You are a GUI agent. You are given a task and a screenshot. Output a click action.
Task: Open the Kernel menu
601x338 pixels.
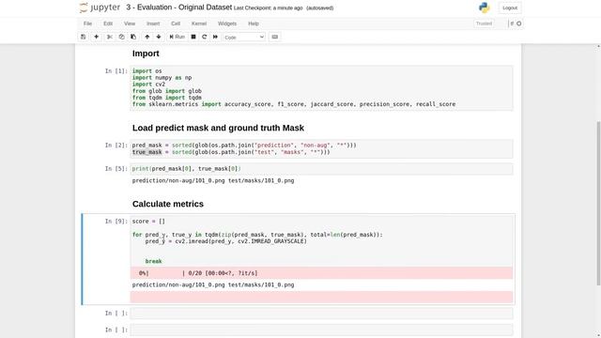coord(199,23)
